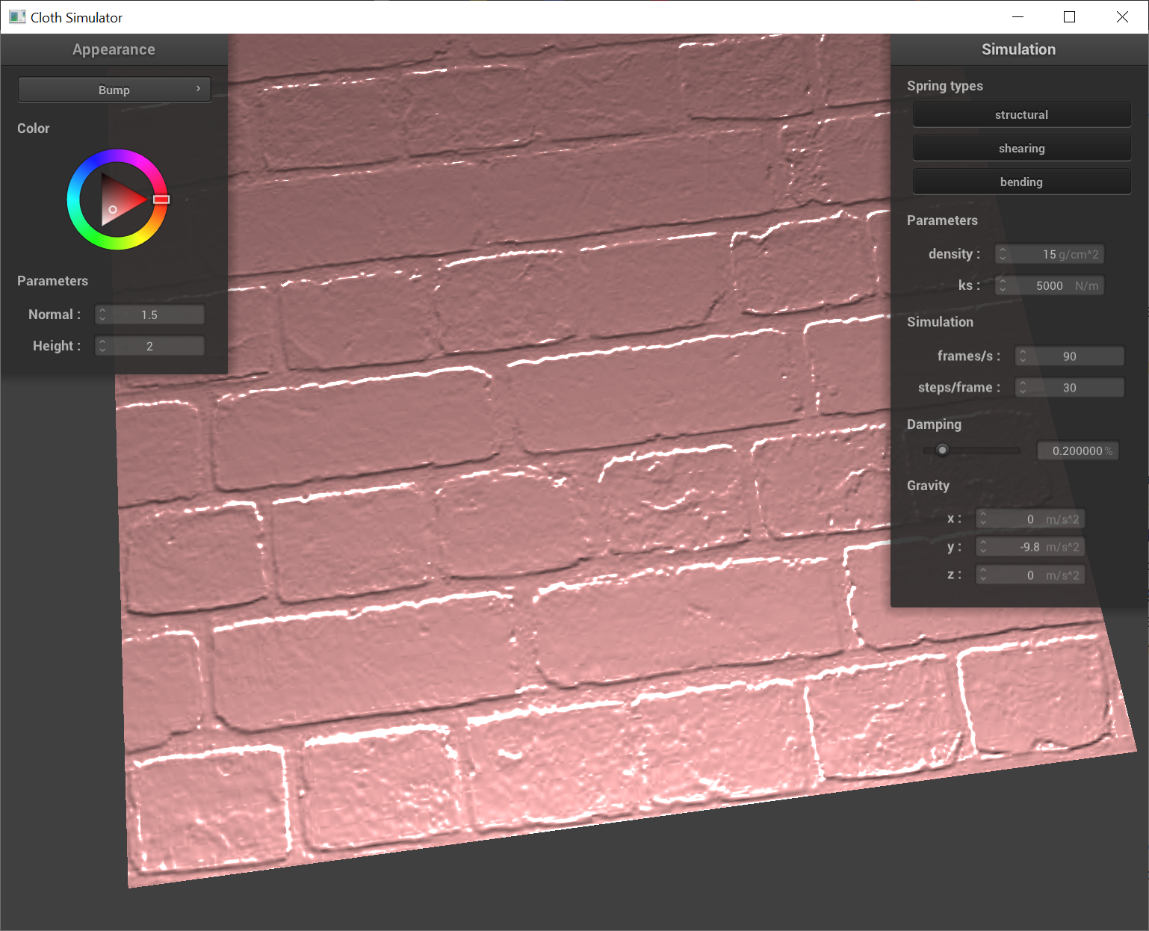
Task: Click the frames/s value field
Action: (x=1069, y=356)
